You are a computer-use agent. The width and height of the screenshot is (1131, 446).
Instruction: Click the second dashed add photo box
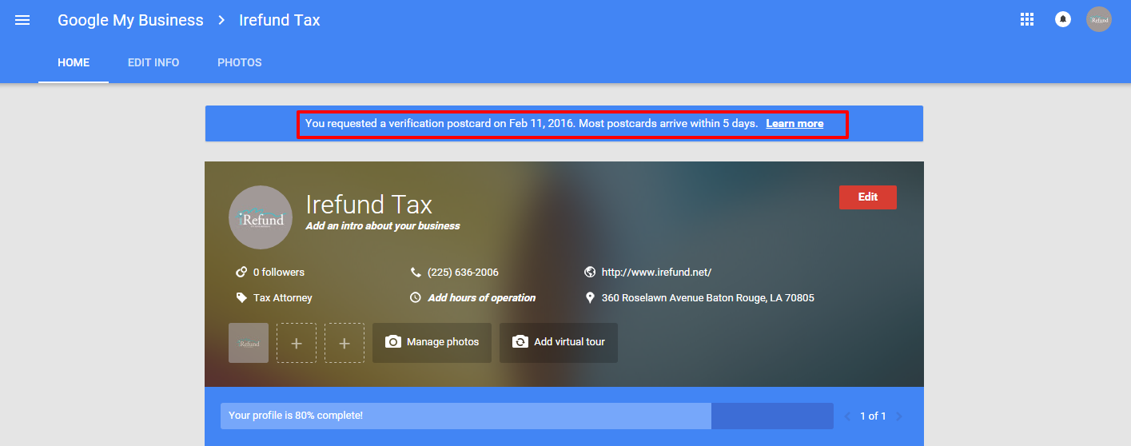coord(344,343)
